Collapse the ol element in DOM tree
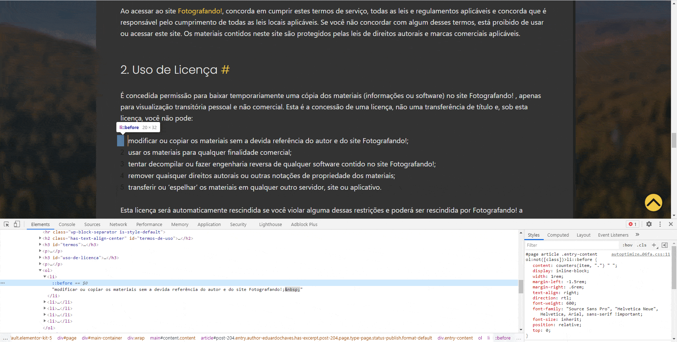The width and height of the screenshot is (677, 342). 40,270
